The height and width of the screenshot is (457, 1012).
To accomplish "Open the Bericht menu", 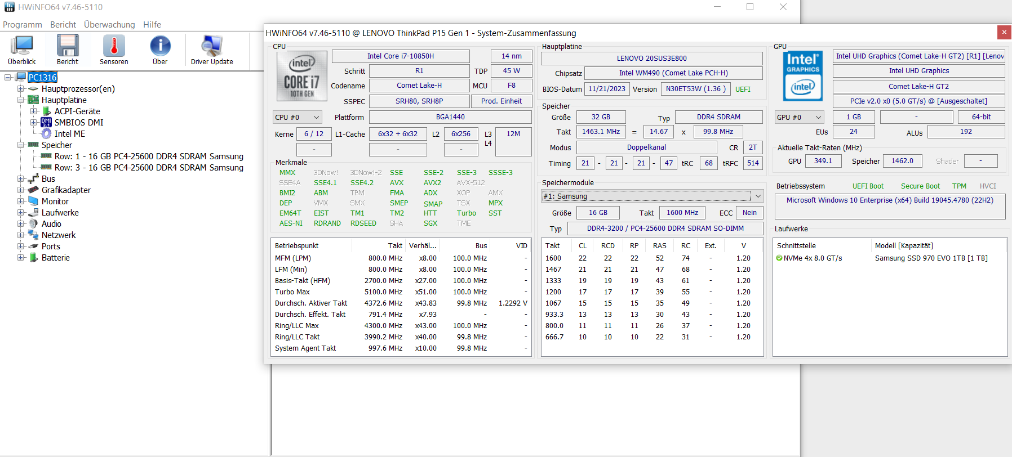I will point(63,25).
